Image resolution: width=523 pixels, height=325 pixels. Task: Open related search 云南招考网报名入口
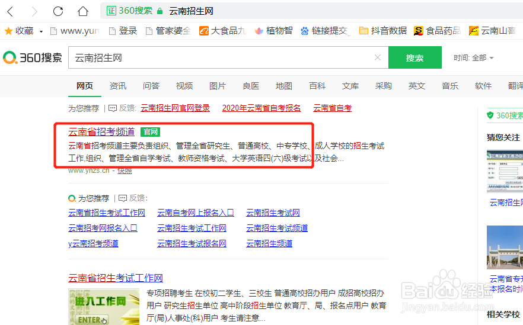(x=103, y=228)
